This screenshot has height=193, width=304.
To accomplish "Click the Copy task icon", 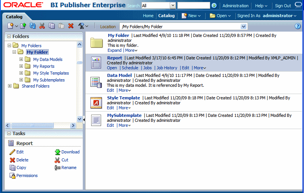I will (x=12, y=167).
